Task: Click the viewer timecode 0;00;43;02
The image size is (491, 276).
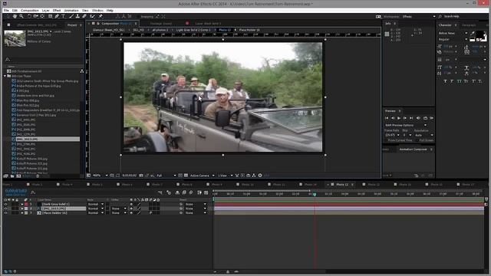Action: [129, 176]
